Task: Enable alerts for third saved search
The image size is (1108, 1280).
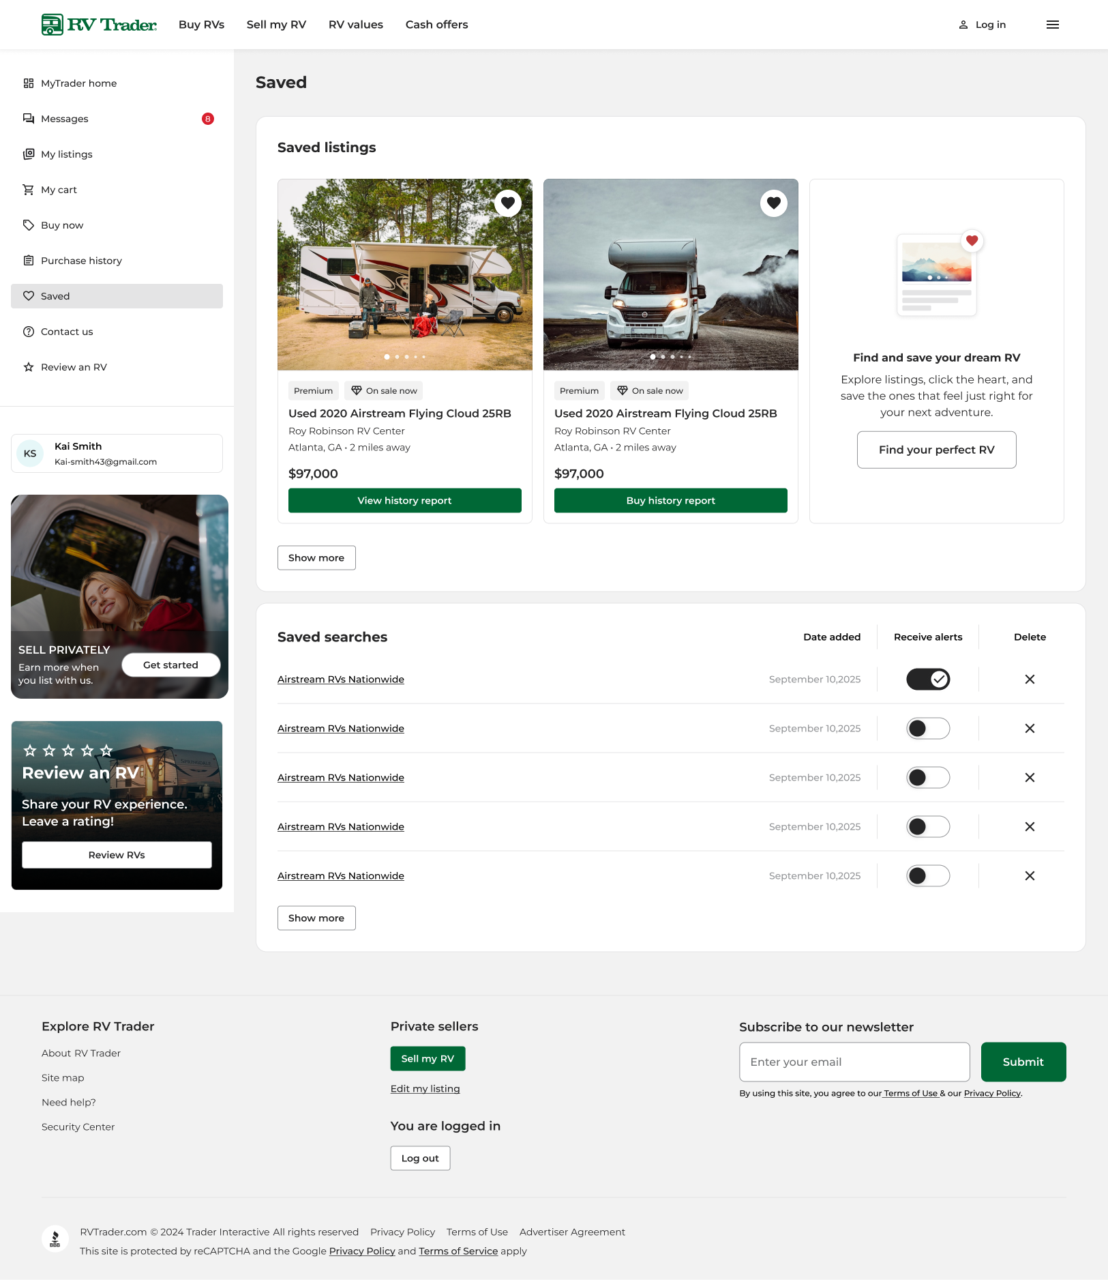Action: click(928, 778)
